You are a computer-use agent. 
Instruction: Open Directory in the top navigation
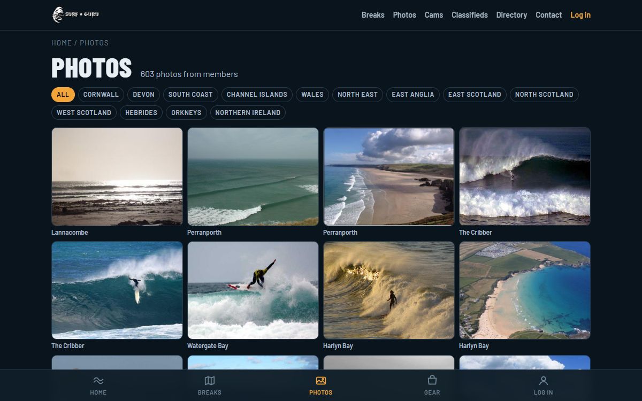pyautogui.click(x=511, y=15)
